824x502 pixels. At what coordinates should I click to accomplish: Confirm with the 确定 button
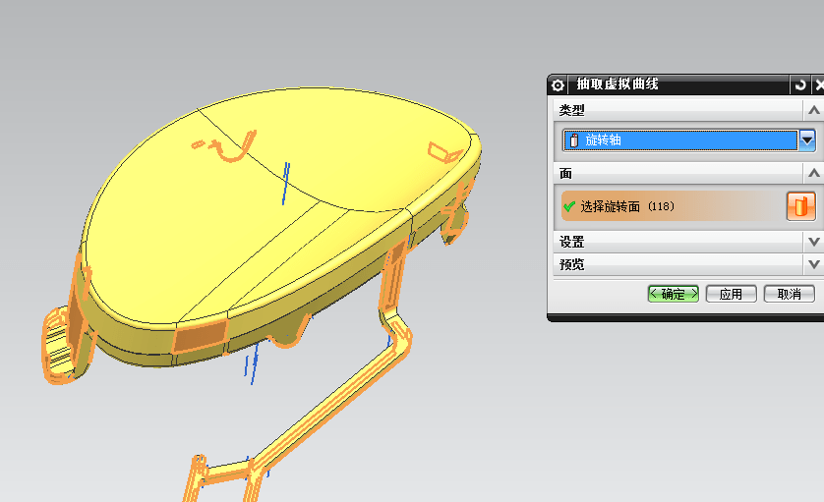[673, 294]
